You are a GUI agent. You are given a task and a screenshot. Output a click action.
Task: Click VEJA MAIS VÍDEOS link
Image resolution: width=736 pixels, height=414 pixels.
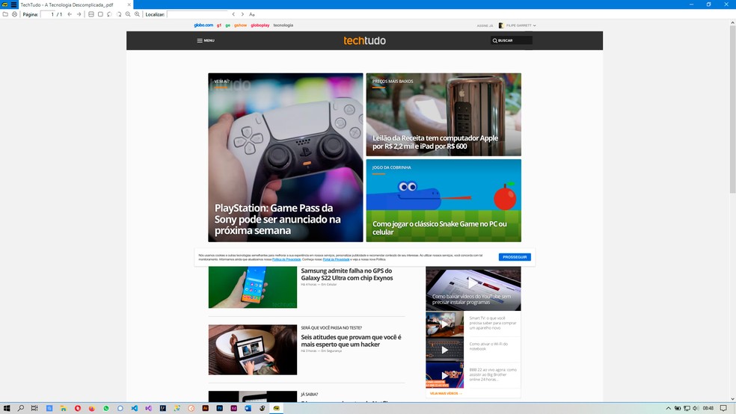[x=446, y=393]
